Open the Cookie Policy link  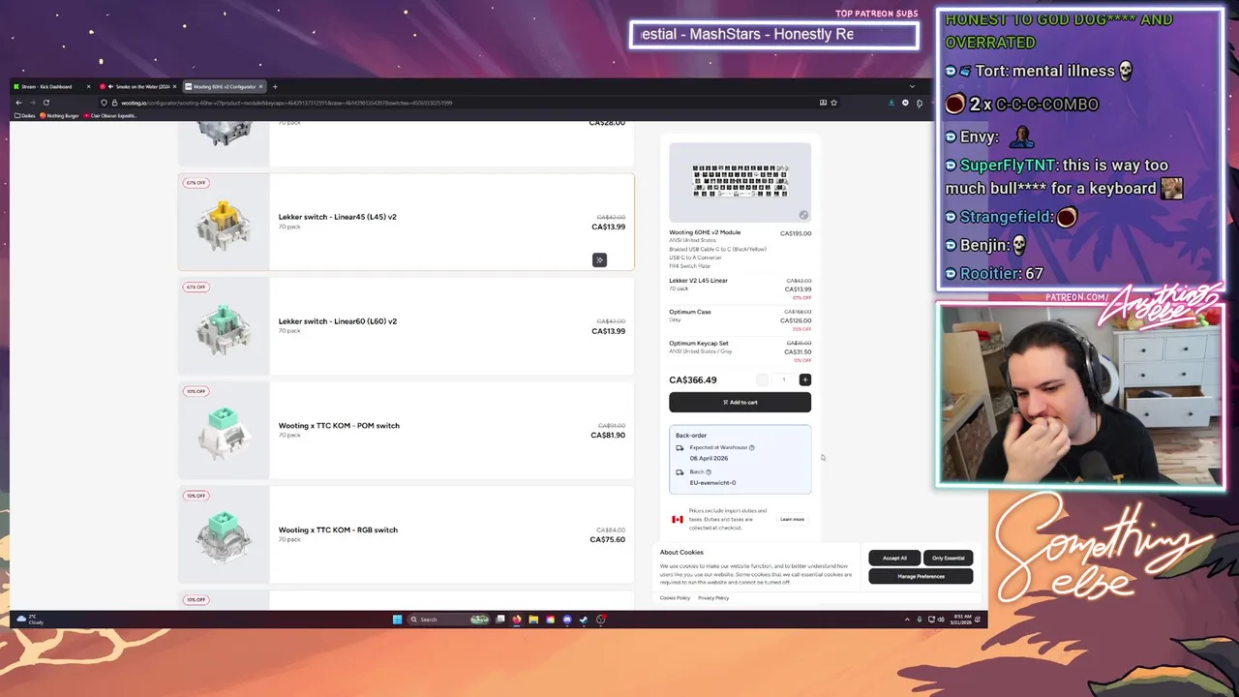(x=675, y=598)
